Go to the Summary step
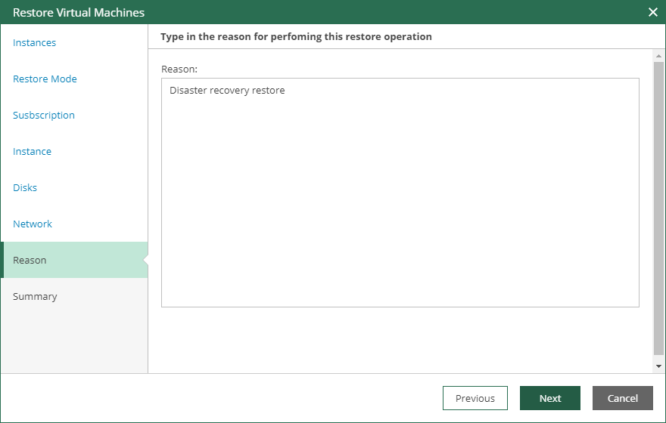The image size is (666, 423). pyautogui.click(x=35, y=297)
